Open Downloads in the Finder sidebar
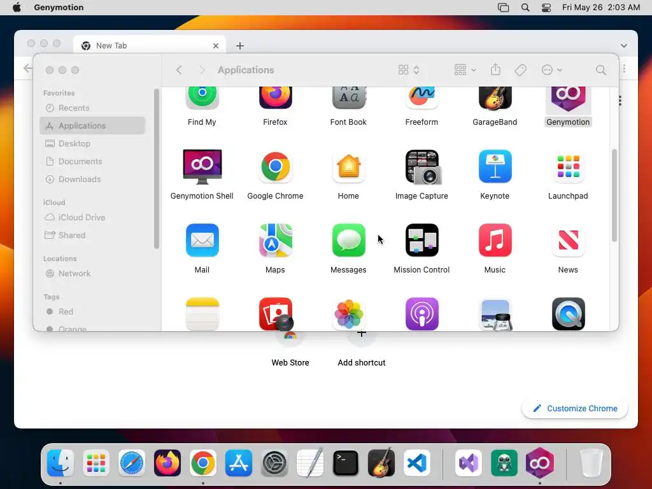Image resolution: width=652 pixels, height=489 pixels. pos(92,179)
